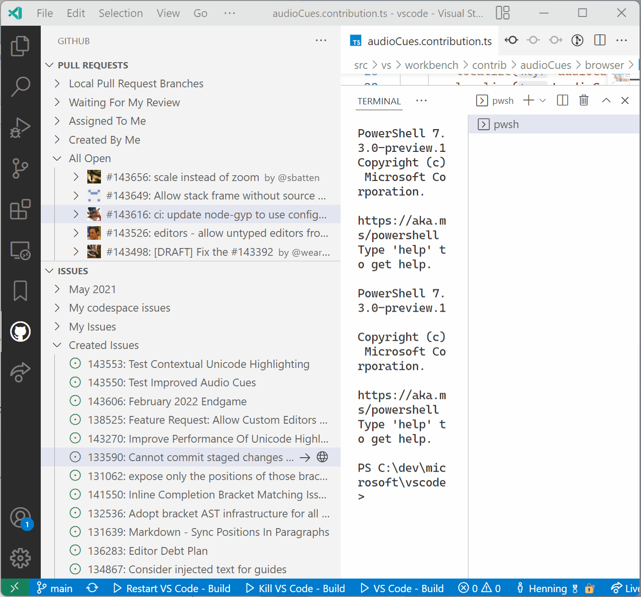Select PR #143616 ci: update node-gyp
641x597 pixels.
click(190, 215)
